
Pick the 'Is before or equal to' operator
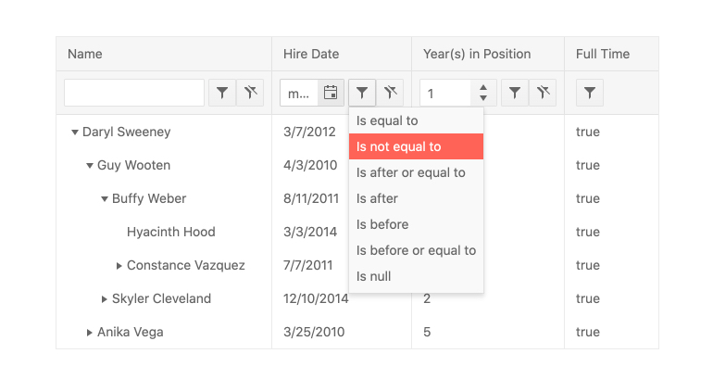[x=416, y=250]
